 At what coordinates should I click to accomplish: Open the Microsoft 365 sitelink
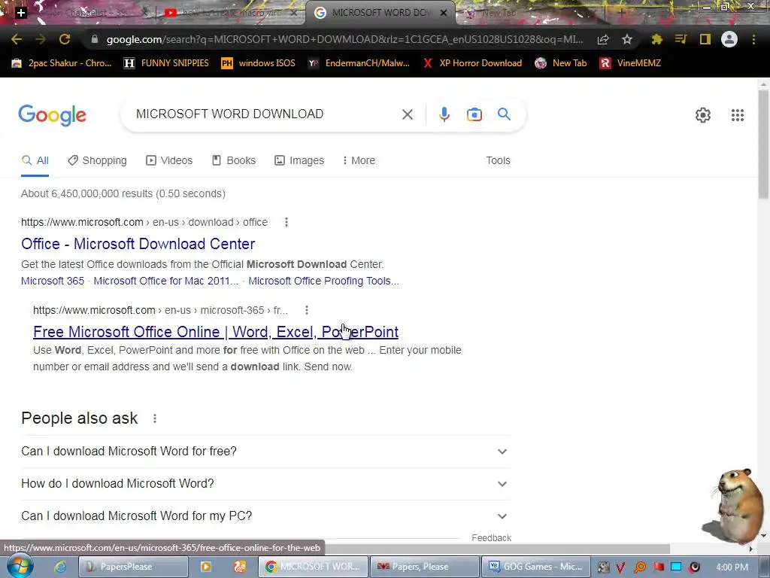(x=53, y=281)
